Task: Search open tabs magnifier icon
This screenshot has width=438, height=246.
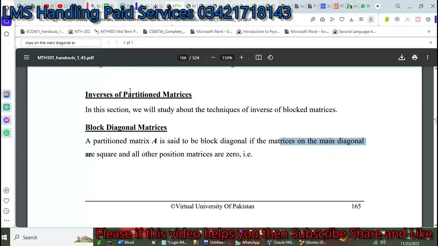Action: coord(398,6)
